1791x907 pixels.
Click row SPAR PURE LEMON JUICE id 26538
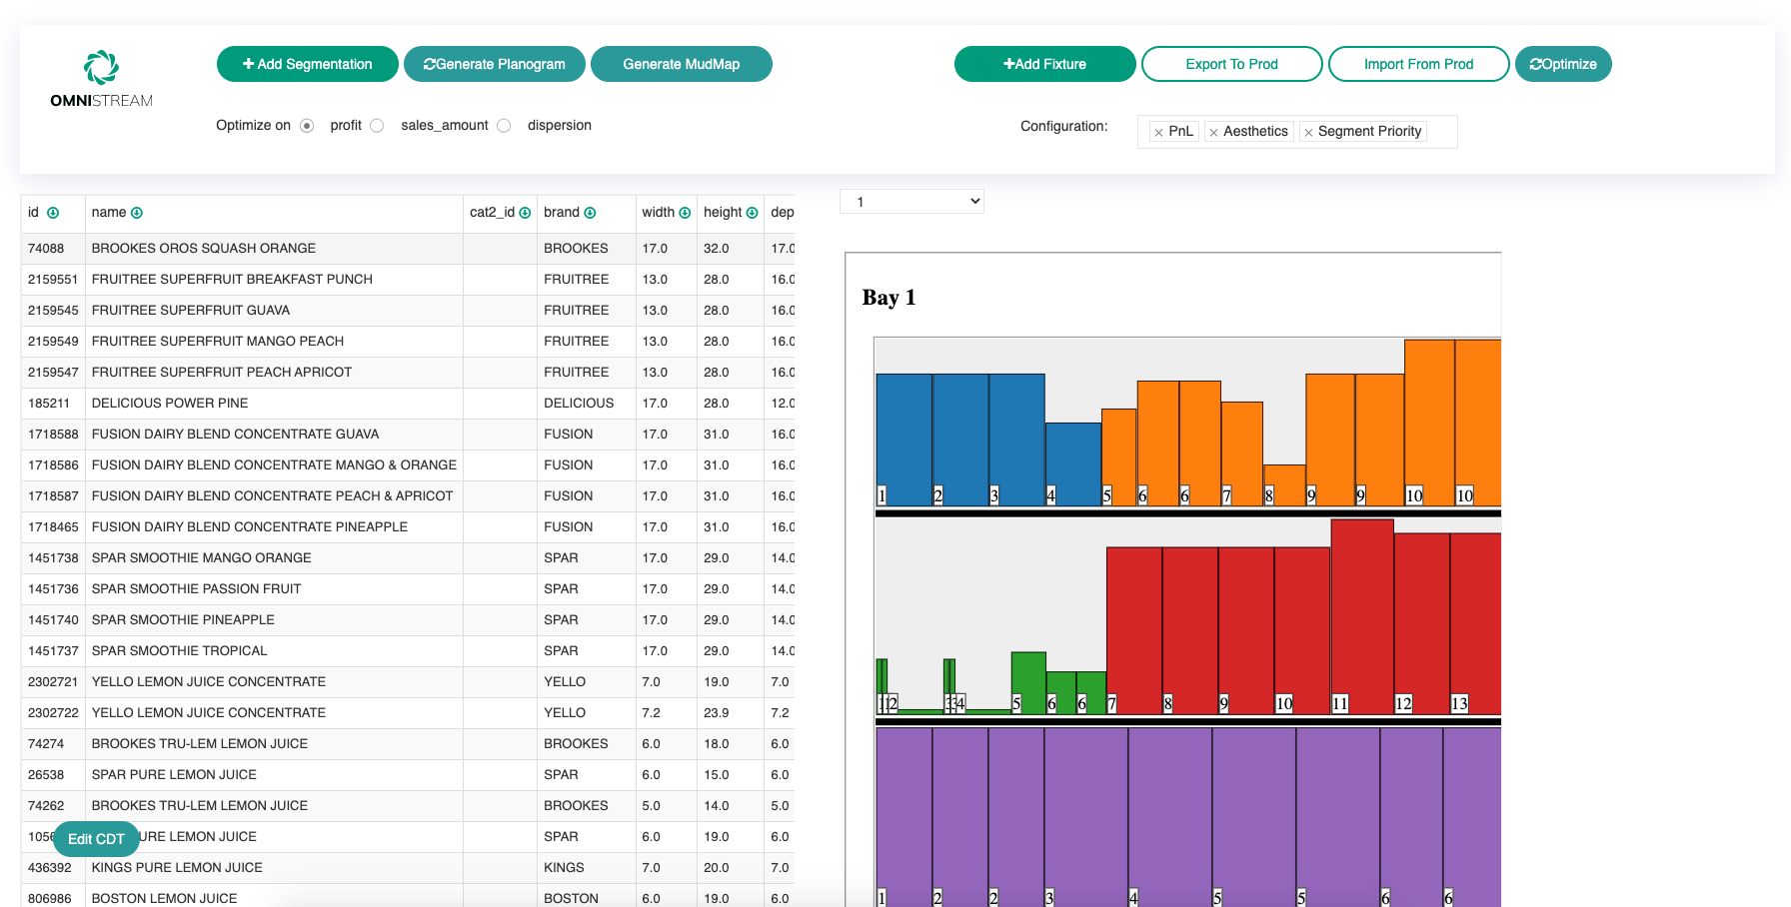tap(408, 775)
